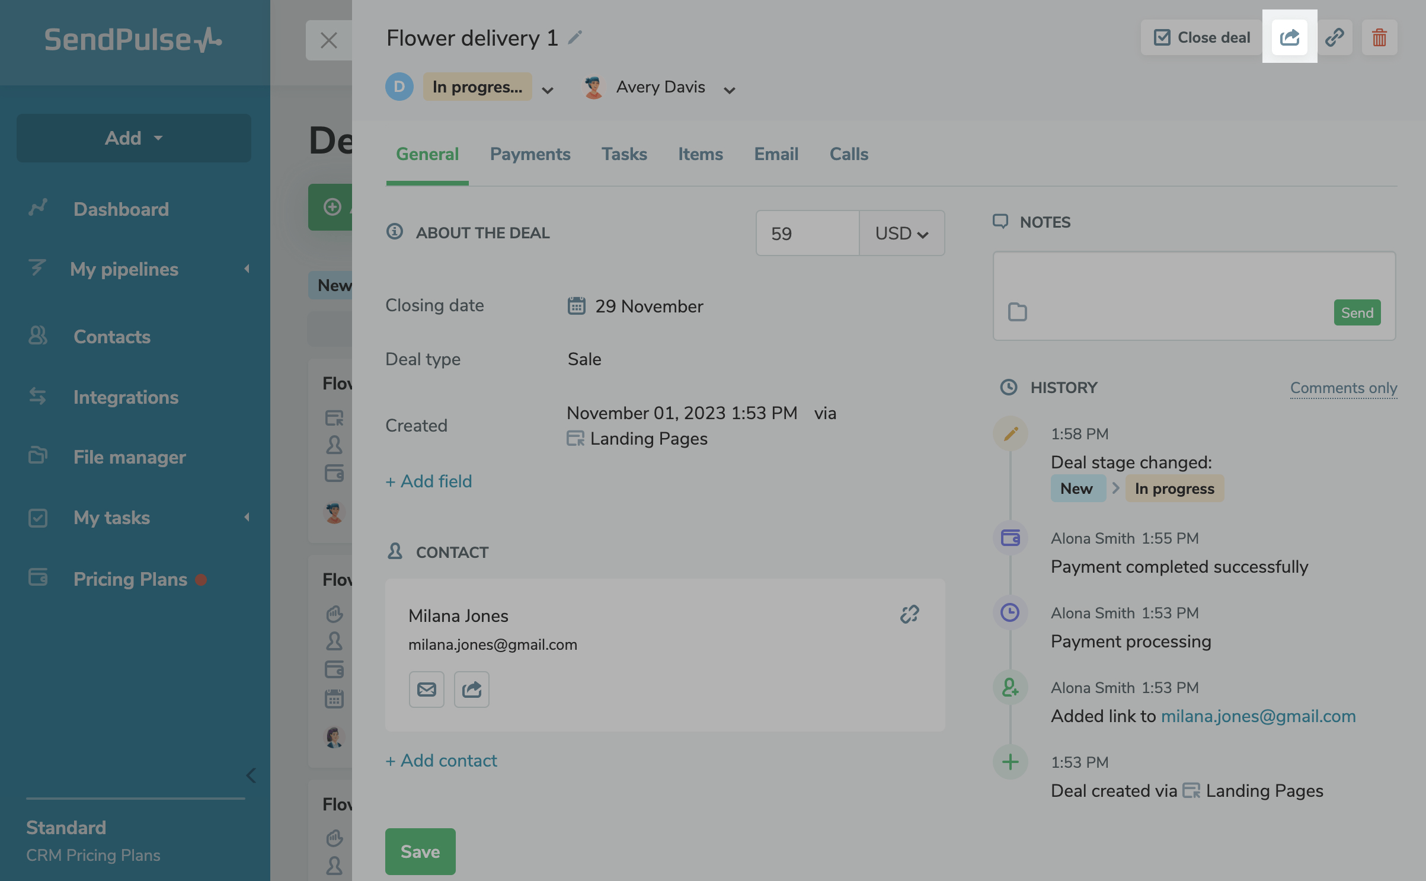Open the Tasks tab
The image size is (1426, 881).
coord(624,154)
